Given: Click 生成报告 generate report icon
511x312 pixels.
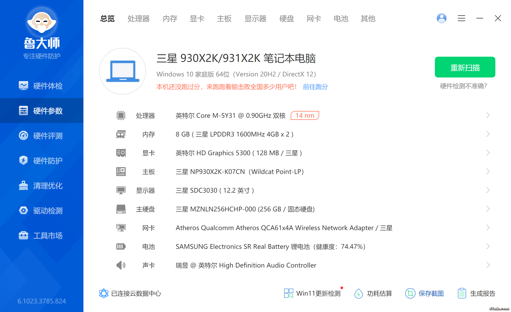Looking at the screenshot, I should 462,293.
